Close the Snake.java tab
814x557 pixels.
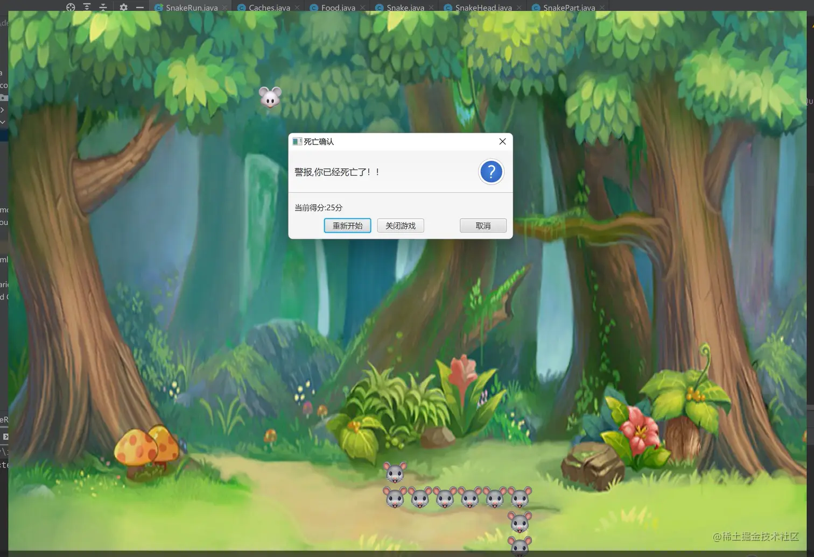[x=431, y=8]
